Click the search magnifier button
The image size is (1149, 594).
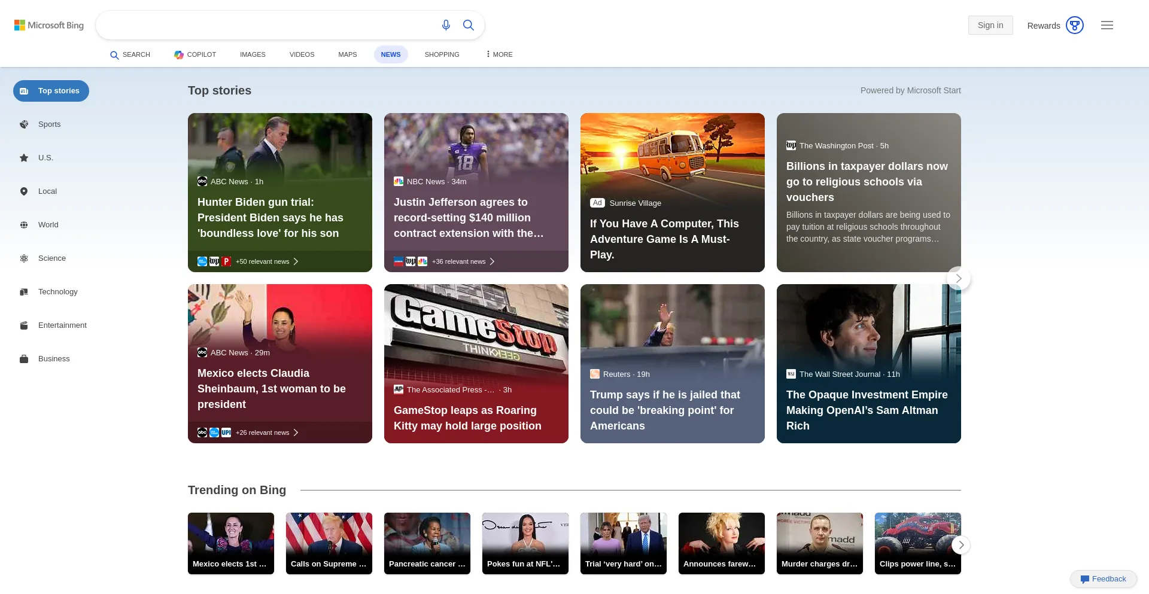[469, 25]
